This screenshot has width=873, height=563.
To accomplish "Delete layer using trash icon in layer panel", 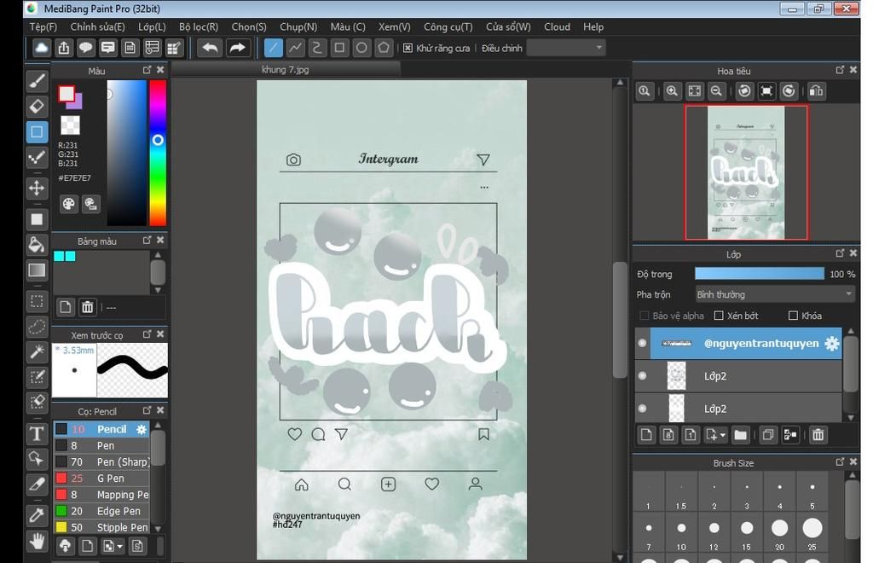I will pyautogui.click(x=818, y=435).
